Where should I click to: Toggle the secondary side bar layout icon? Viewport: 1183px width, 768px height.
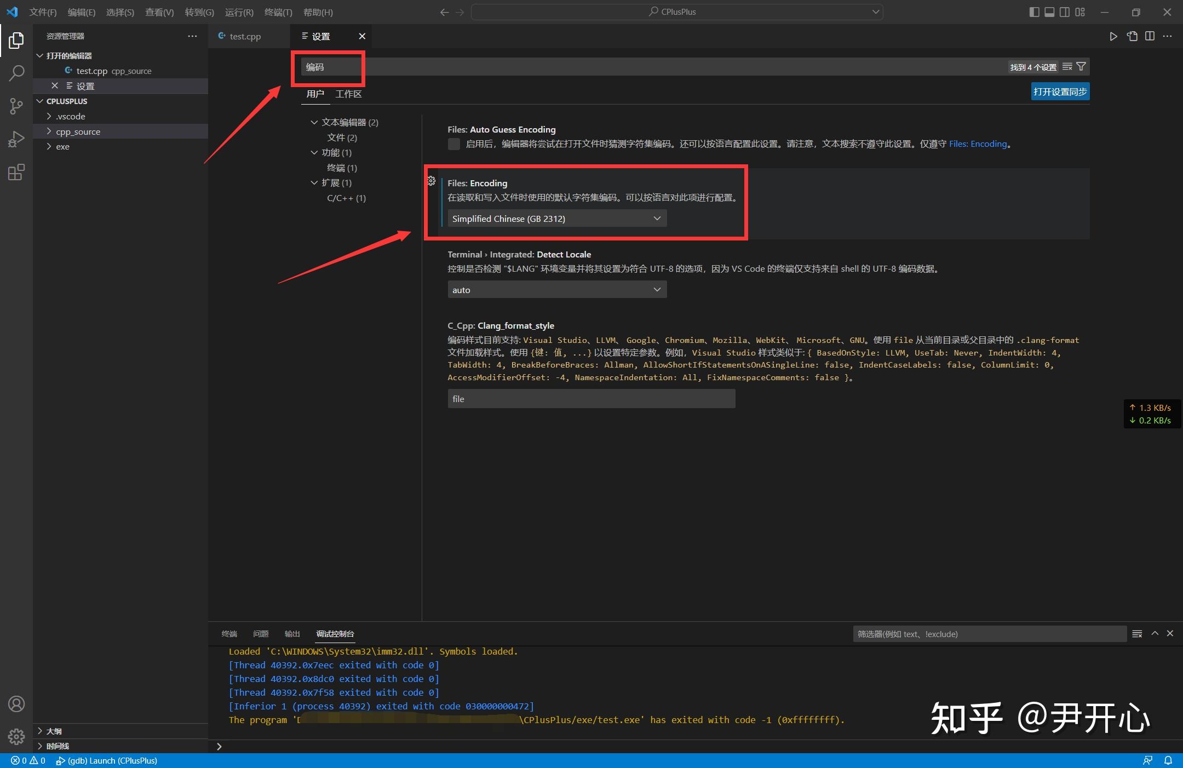coord(1065,12)
